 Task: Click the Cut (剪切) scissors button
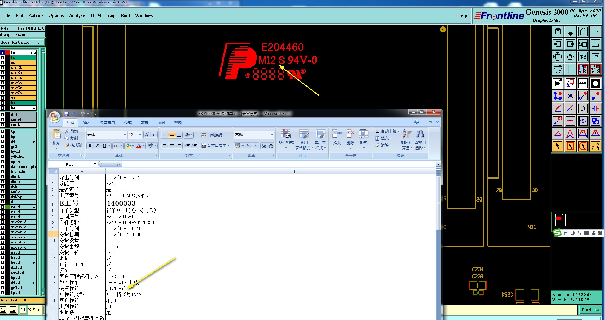click(x=72, y=131)
